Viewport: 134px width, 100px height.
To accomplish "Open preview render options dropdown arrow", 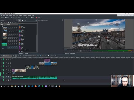I will tap(54, 56).
